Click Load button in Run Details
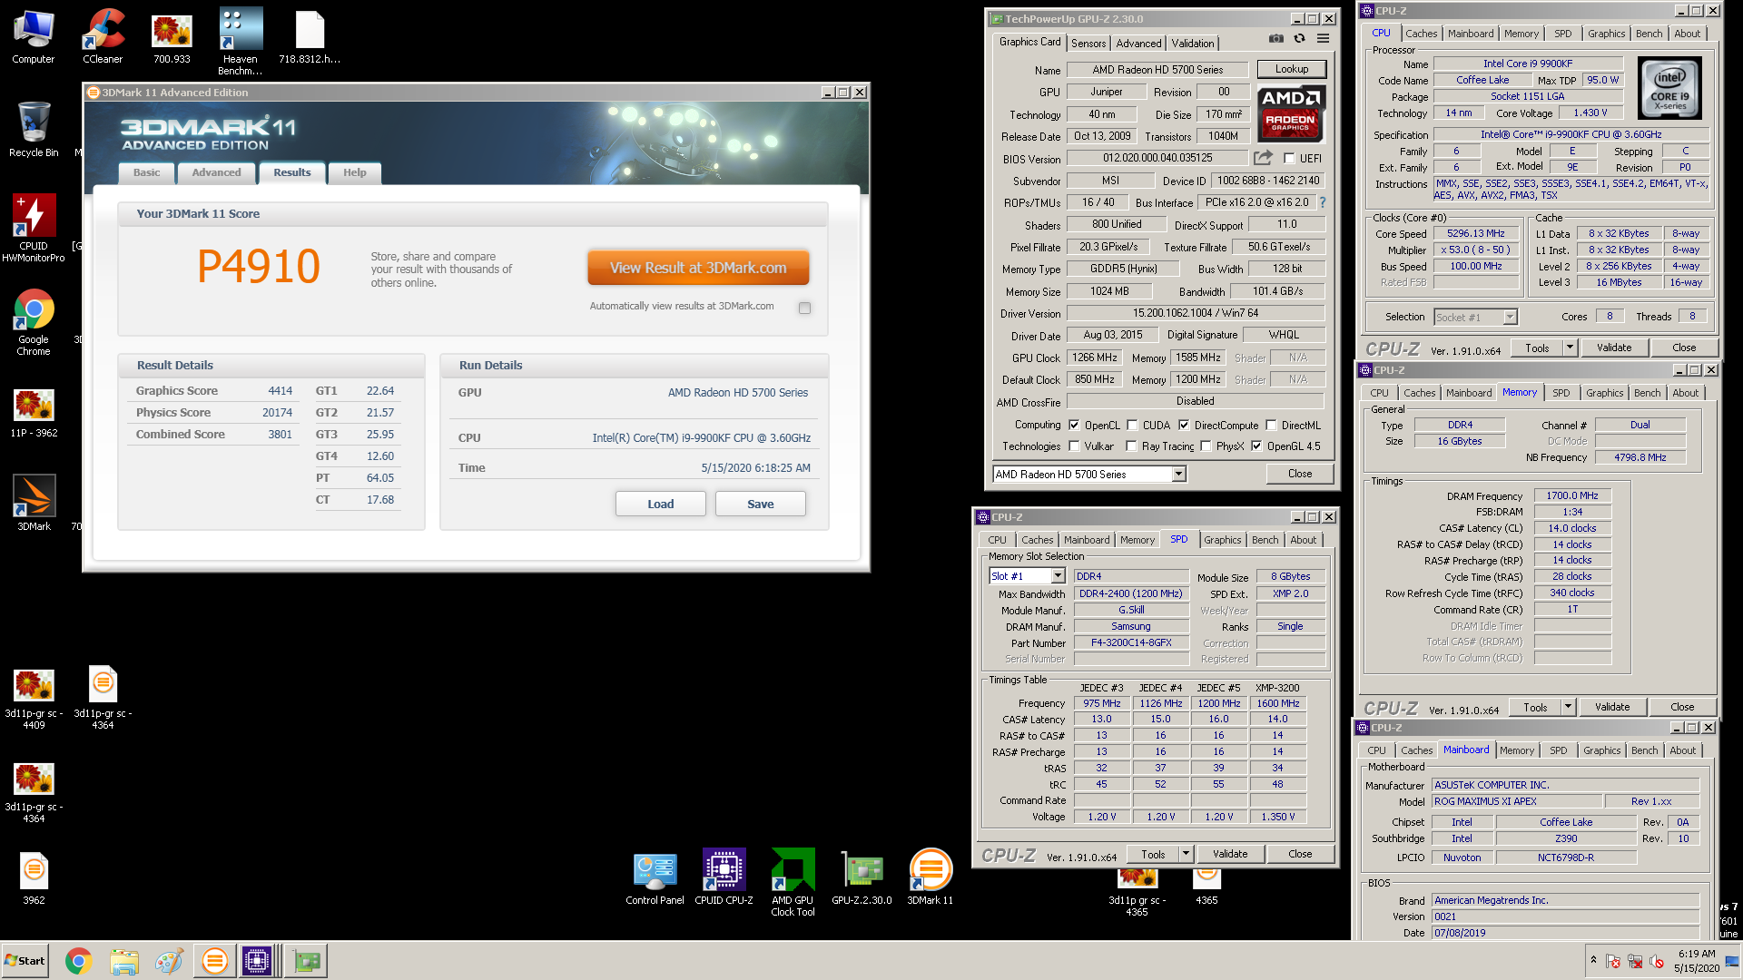 click(660, 504)
